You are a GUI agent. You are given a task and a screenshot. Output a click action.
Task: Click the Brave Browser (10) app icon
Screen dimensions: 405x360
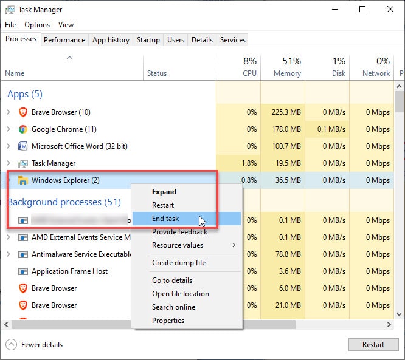23,112
